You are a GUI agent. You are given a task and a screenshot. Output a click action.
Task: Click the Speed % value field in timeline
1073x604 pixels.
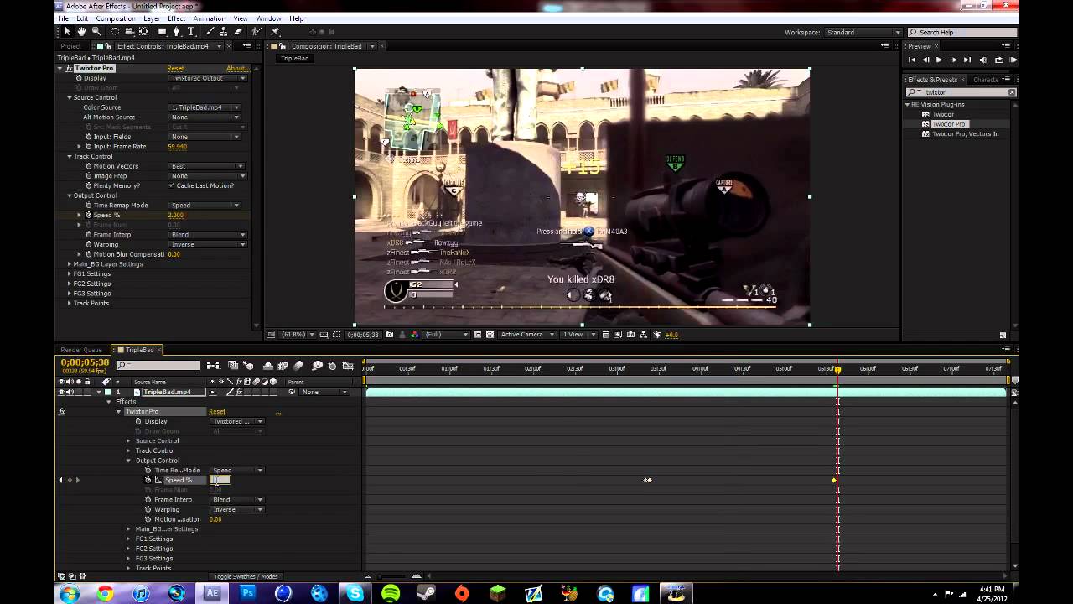point(220,480)
